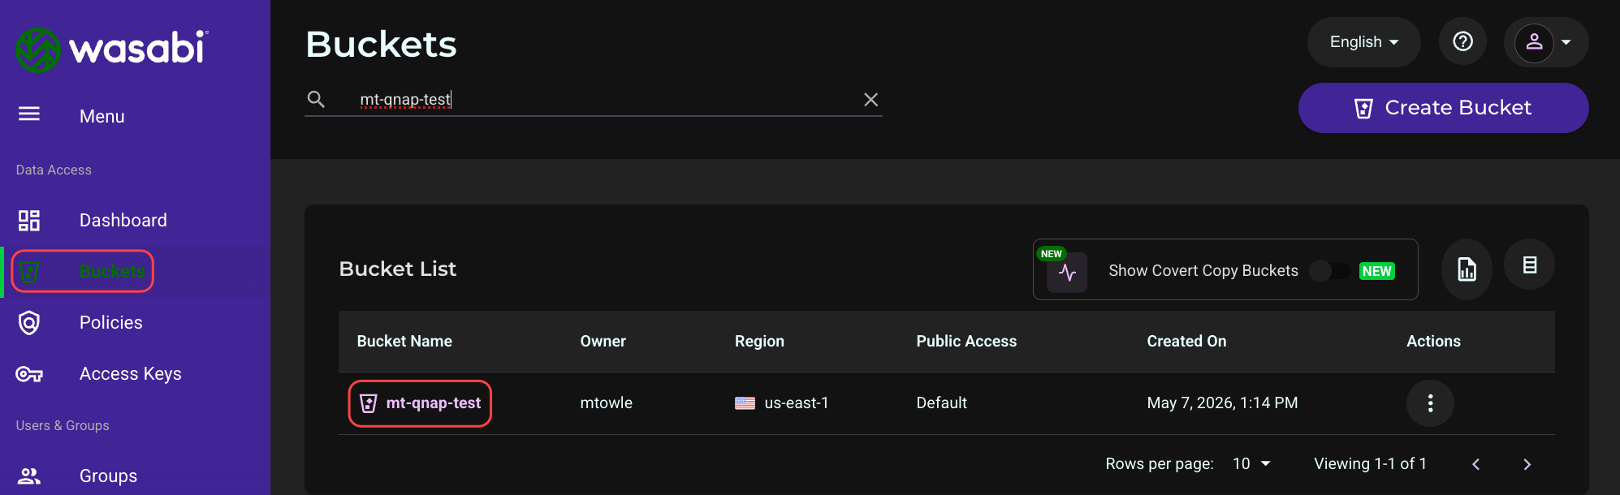Click the 'Actions' column header

click(x=1433, y=342)
